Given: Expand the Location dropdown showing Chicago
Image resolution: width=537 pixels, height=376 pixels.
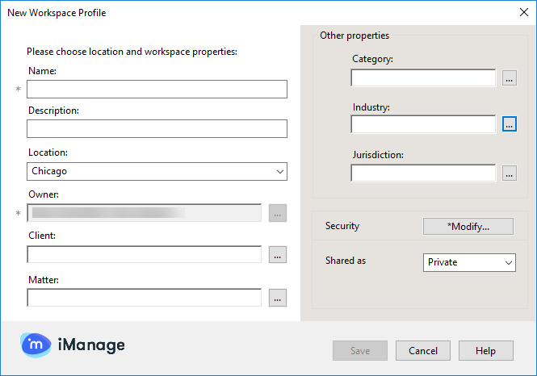Looking at the screenshot, I should tap(157, 171).
